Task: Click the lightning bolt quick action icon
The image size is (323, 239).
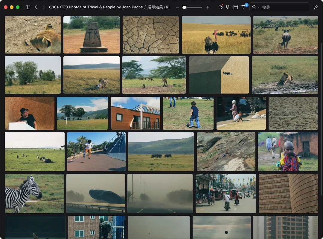Action: (x=228, y=7)
